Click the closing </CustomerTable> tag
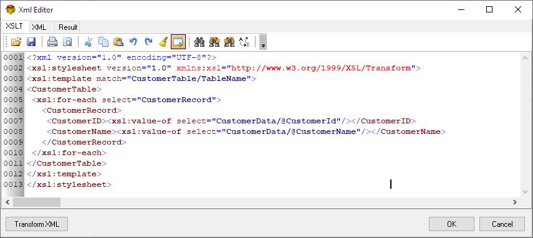The height and width of the screenshot is (238, 533). [x=67, y=163]
